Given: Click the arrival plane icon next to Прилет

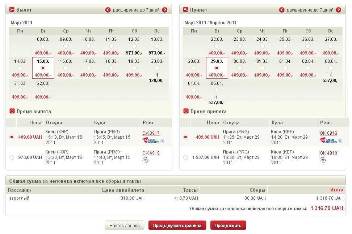Looking at the screenshot, I should [x=186, y=10].
